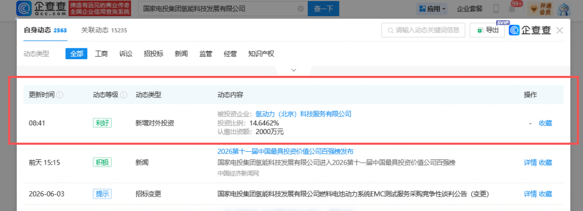Click 详情 in the 2026-06-03 row
Screen dimensions: 583x211
tap(530, 194)
